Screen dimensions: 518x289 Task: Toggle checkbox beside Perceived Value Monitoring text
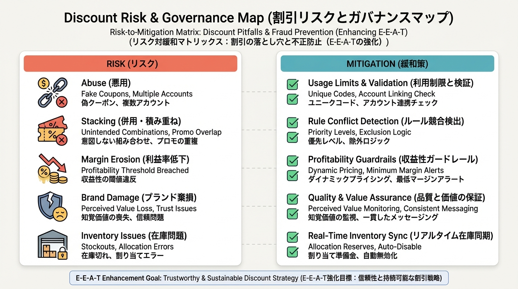pyautogui.click(x=293, y=213)
